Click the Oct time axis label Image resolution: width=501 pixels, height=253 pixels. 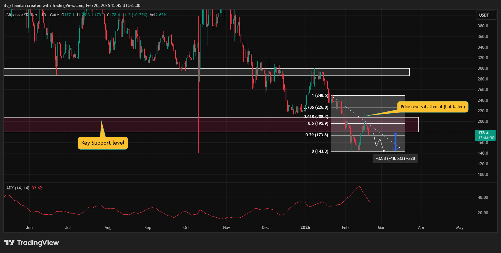pyautogui.click(x=186, y=228)
